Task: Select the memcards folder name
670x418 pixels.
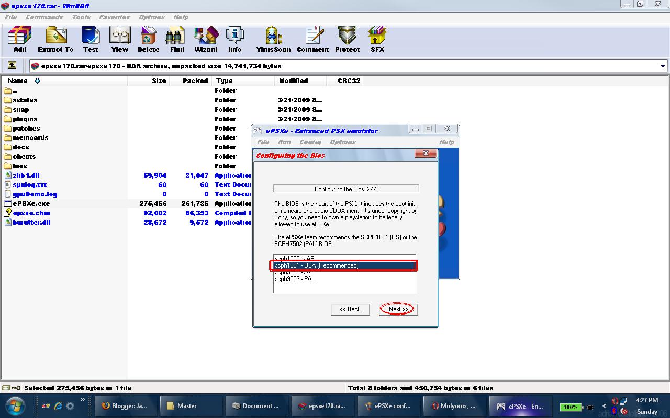Action: pos(30,137)
